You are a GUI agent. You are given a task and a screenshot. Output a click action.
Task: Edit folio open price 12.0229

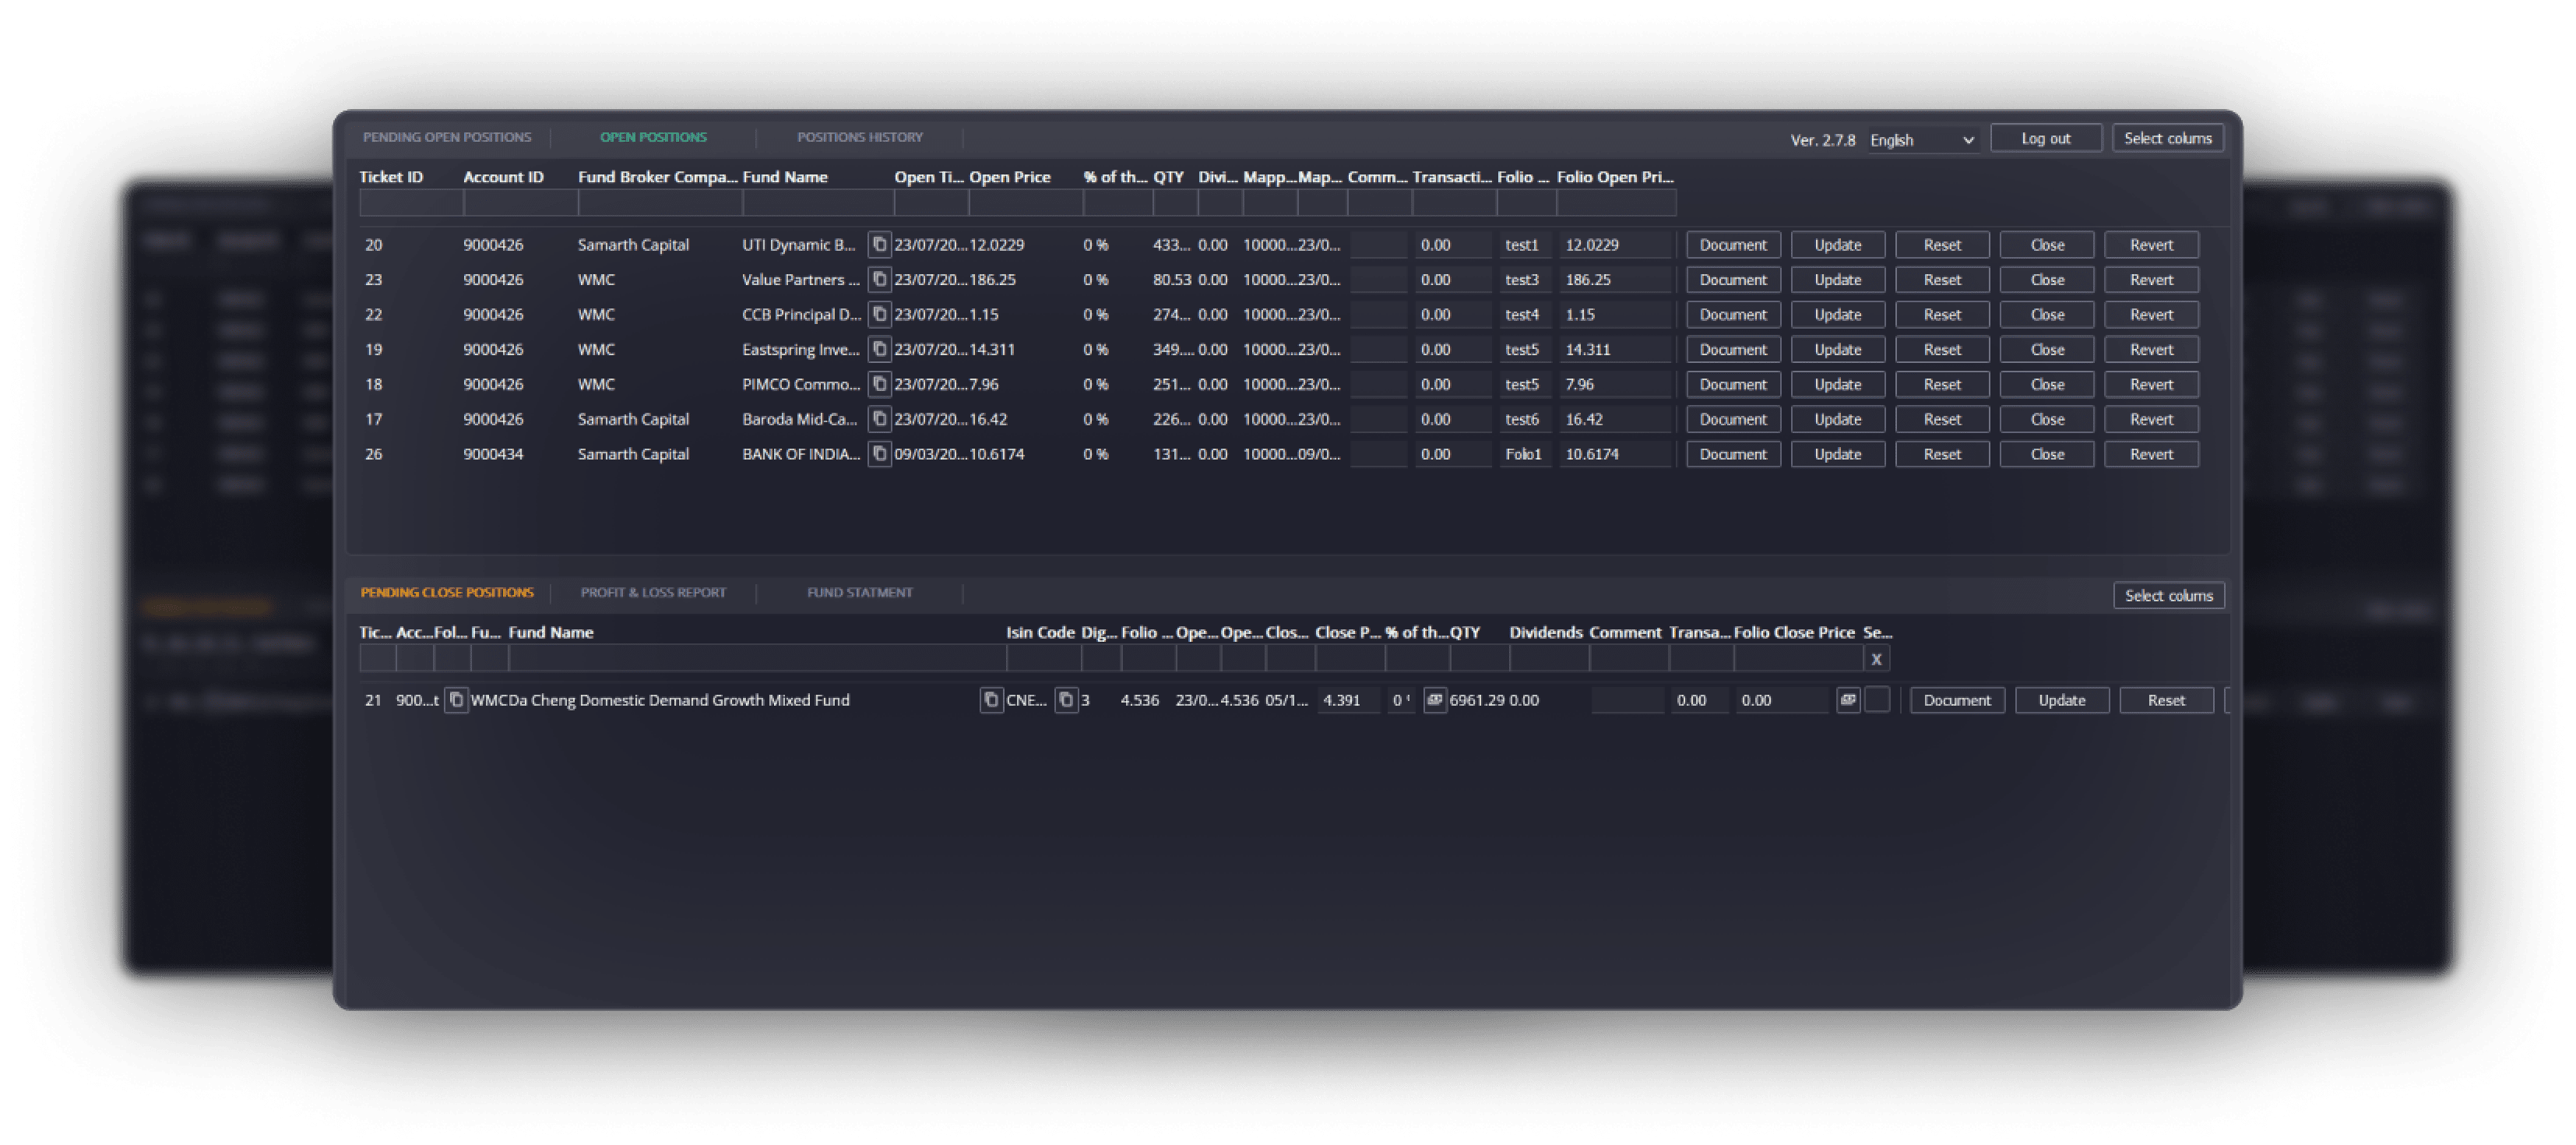[x=1615, y=245]
